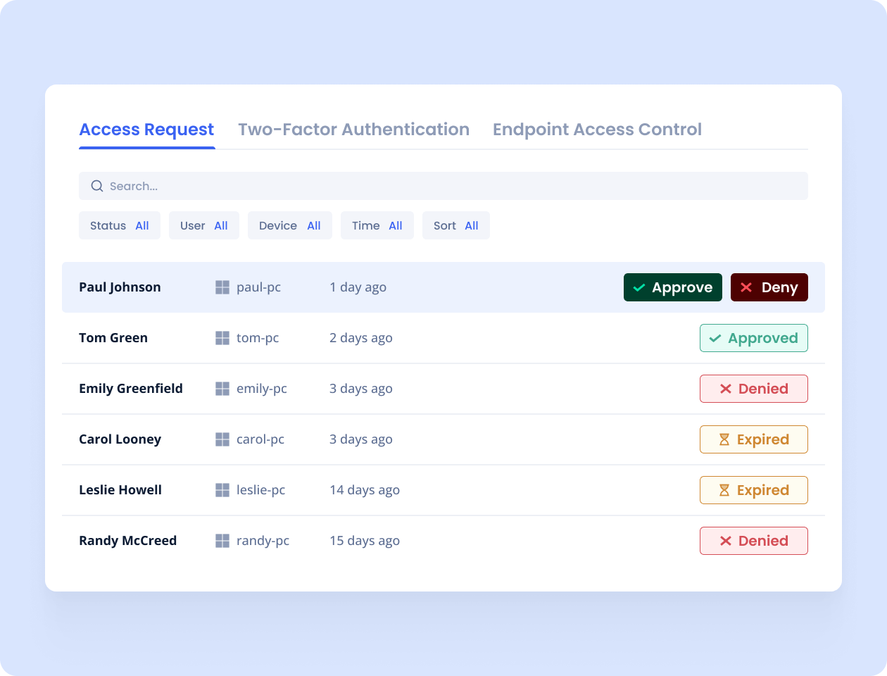The width and height of the screenshot is (887, 676).
Task: Open the Endpoint Access Control tab
Action: click(x=597, y=130)
